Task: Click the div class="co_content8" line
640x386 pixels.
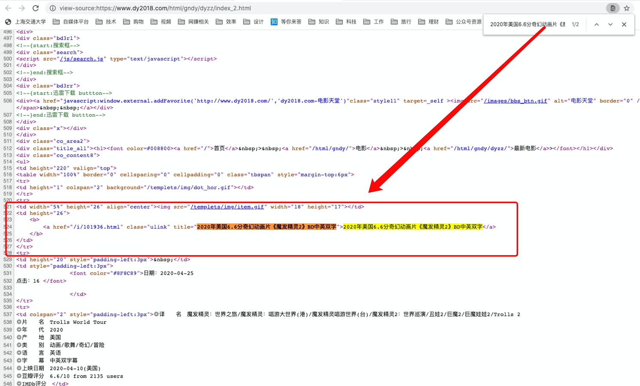Action: pos(58,155)
